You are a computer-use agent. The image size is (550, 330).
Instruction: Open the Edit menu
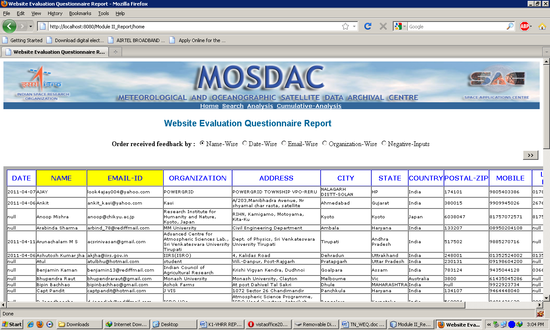[21, 13]
